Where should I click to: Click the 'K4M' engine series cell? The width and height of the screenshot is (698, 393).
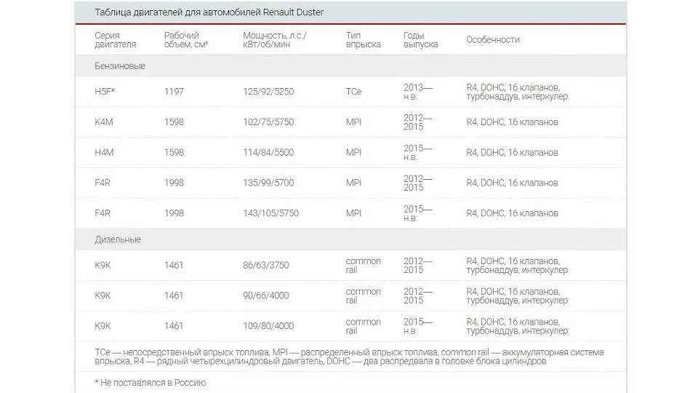104,122
